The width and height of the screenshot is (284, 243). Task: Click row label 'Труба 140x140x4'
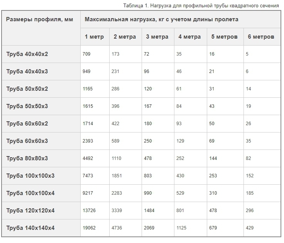coord(30,228)
